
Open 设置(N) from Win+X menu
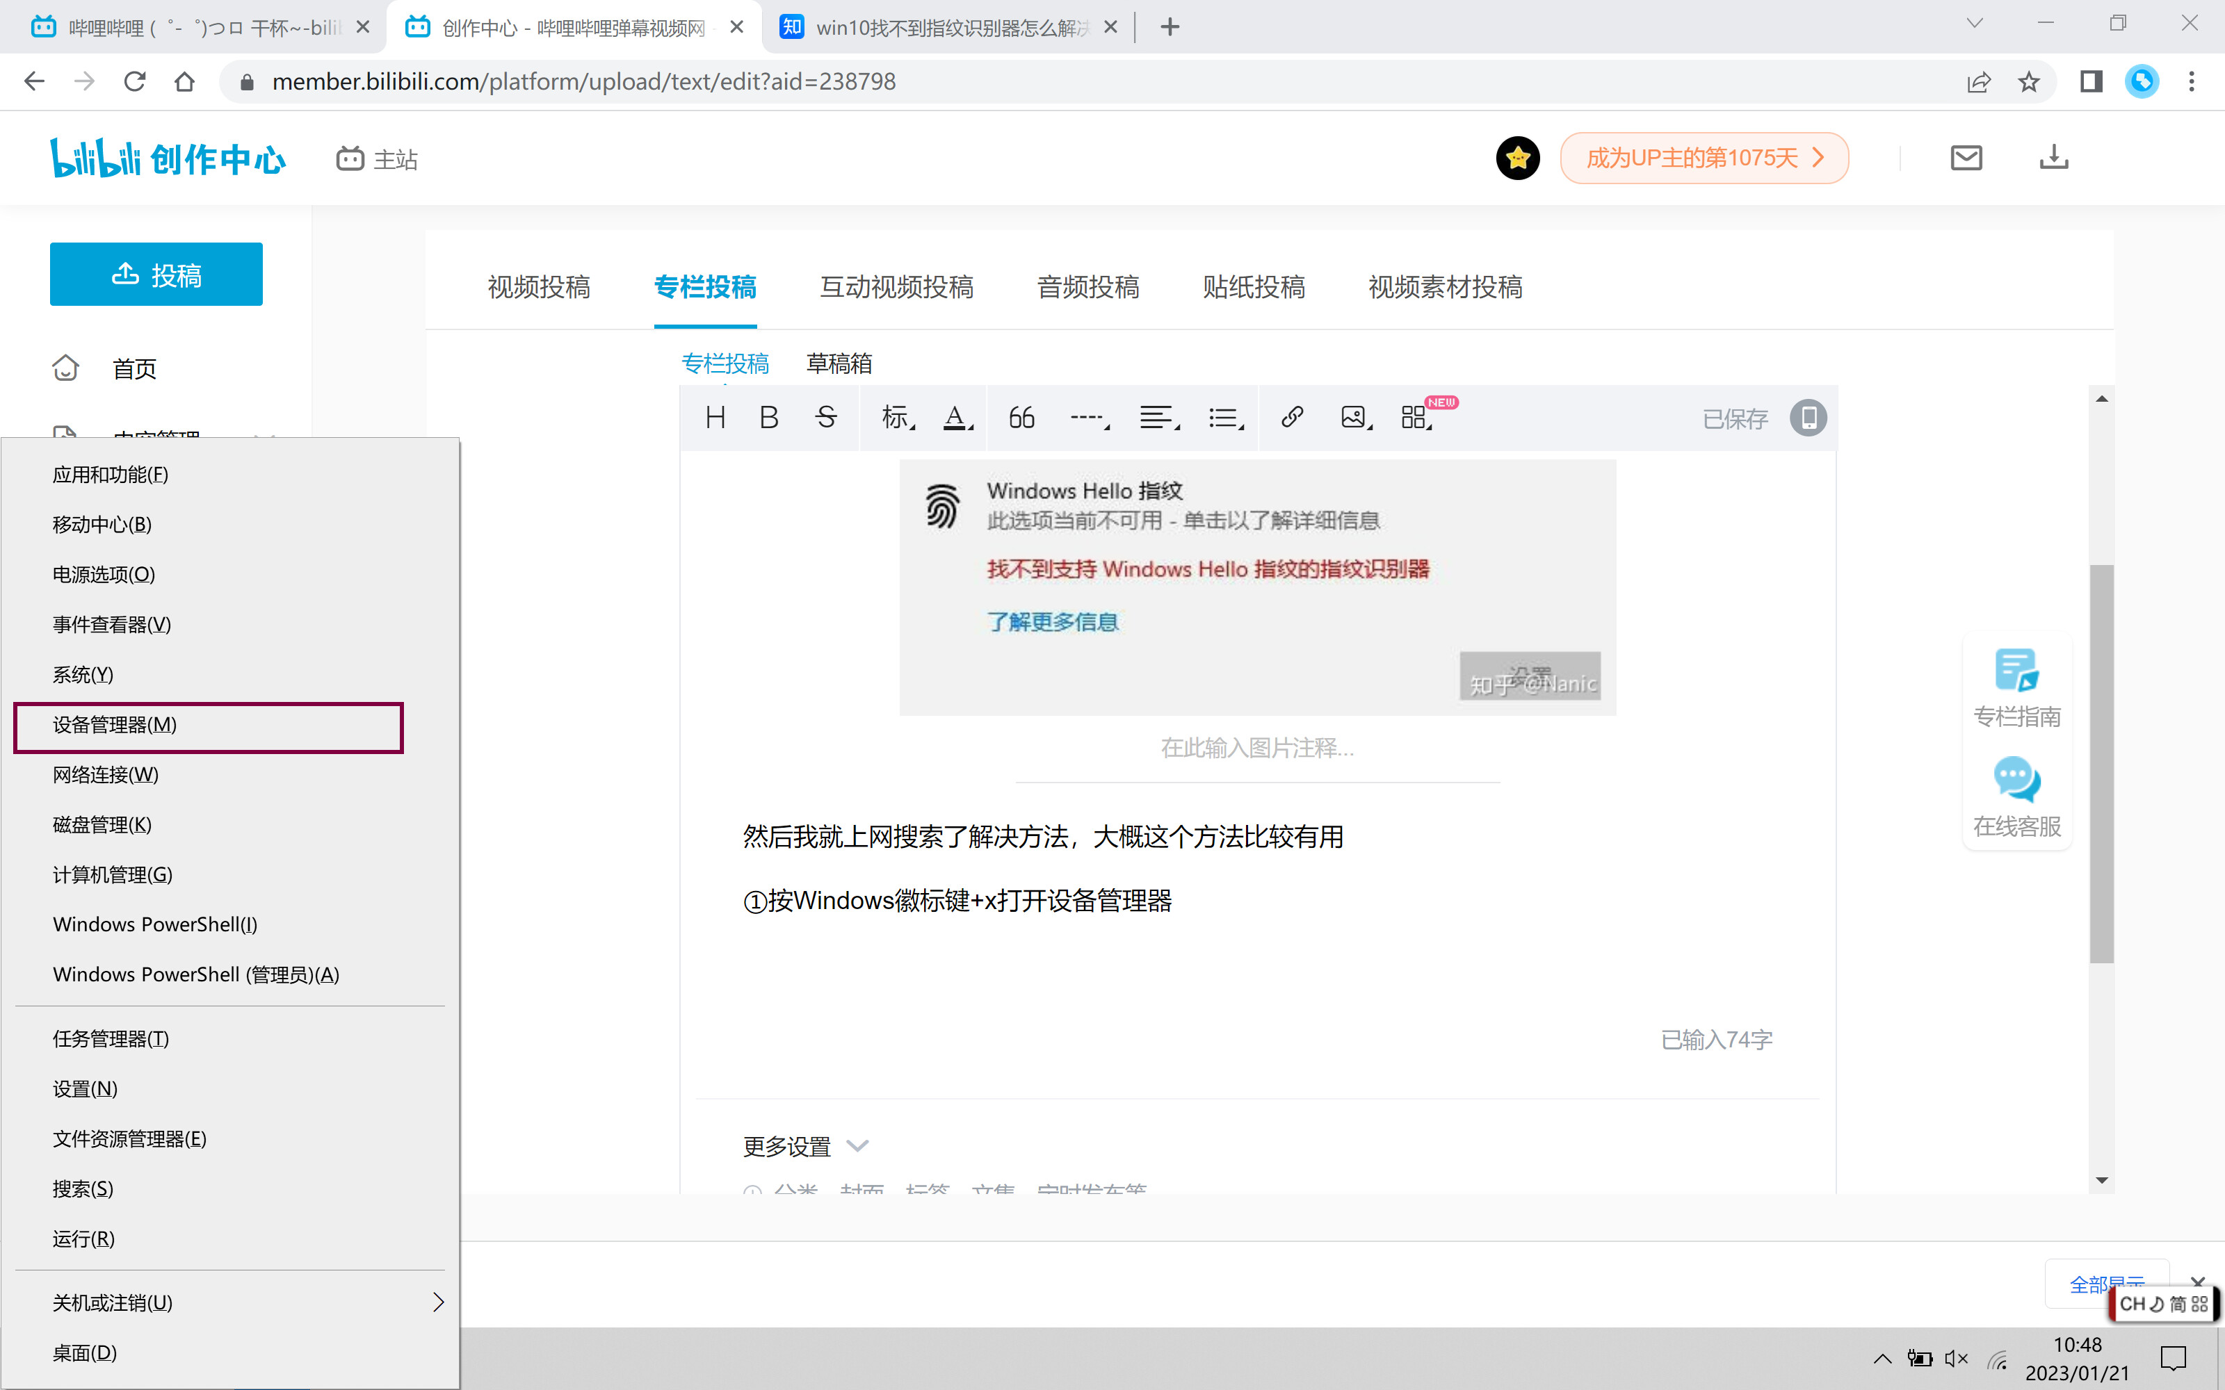click(230, 1088)
